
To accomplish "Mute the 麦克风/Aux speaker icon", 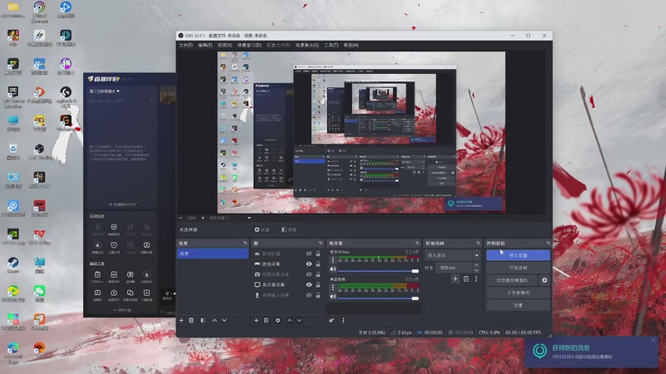I will 333,269.
